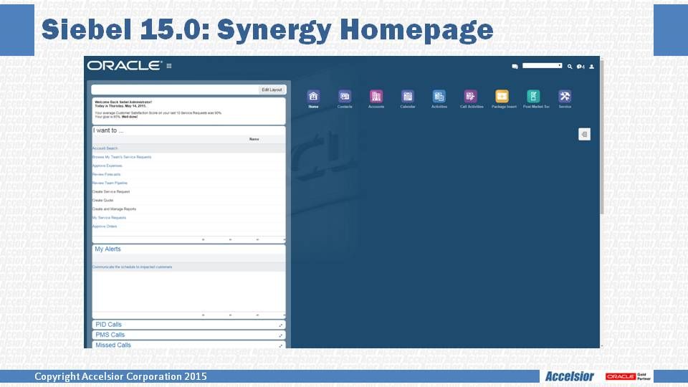
Task: Go to the Accounts icon
Action: click(376, 97)
